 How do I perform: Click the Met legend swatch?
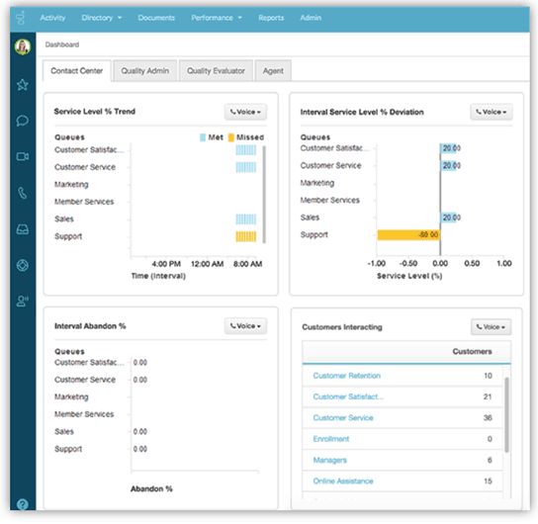coord(203,137)
